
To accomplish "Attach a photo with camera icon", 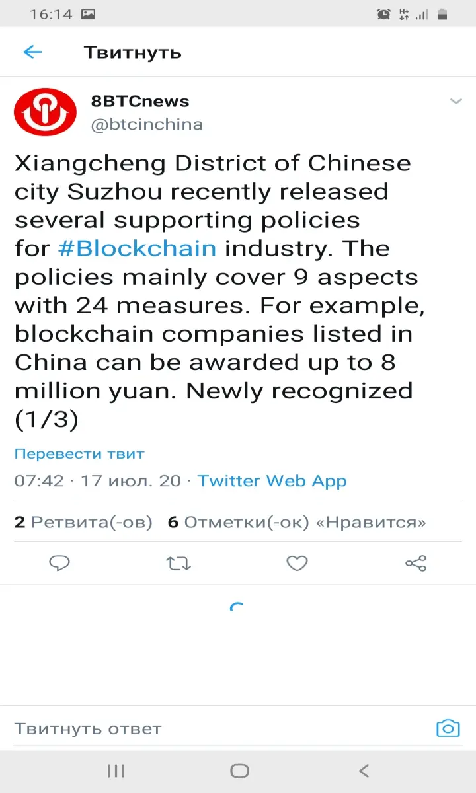I will coord(448,728).
